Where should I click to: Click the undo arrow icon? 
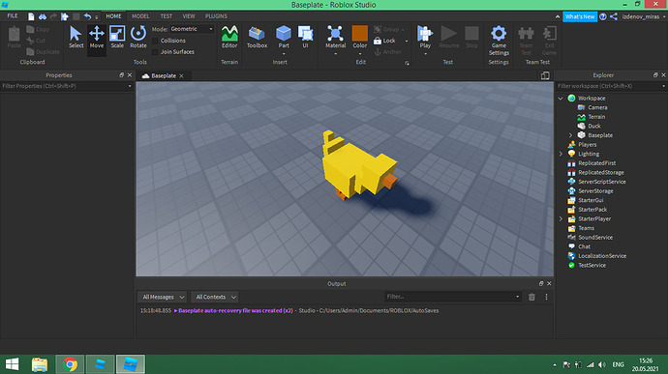(x=87, y=16)
